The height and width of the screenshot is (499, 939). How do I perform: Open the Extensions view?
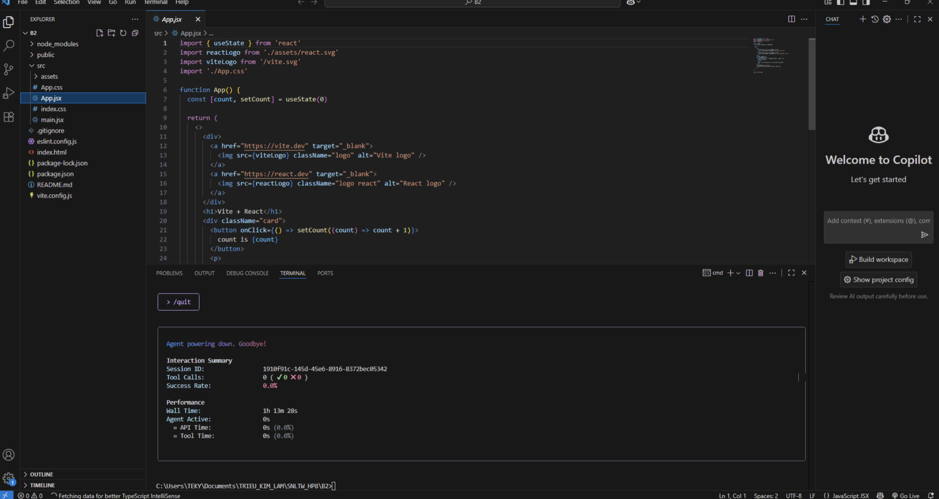tap(9, 117)
